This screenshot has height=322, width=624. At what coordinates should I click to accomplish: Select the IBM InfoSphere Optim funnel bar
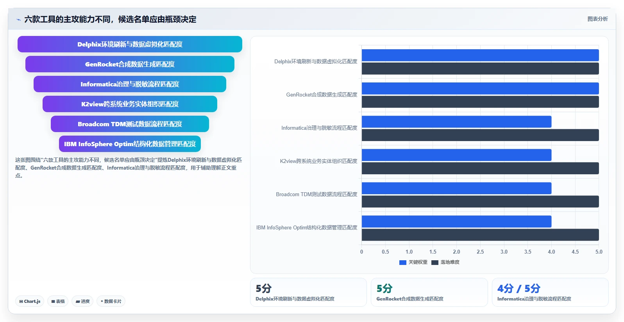coord(130,144)
